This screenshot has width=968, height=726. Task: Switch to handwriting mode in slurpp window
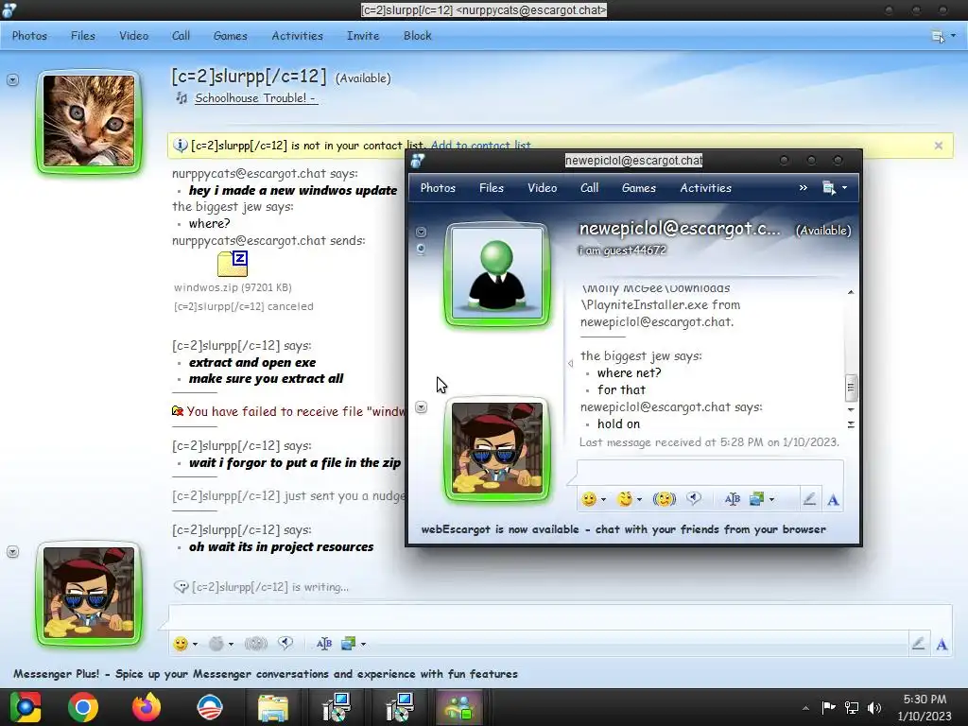pos(918,644)
